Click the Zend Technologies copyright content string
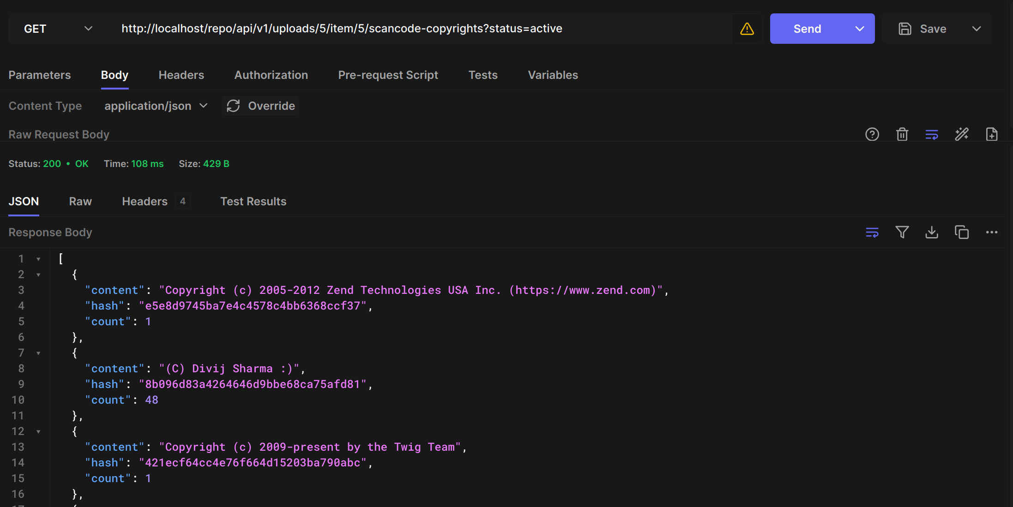This screenshot has height=507, width=1013. tap(411, 290)
